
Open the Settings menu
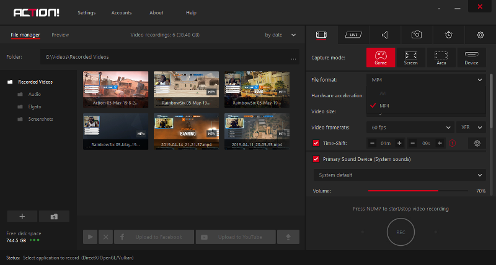[x=86, y=12]
